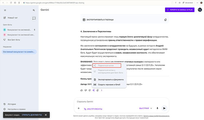Open the account avatar menu
The image size is (204, 120).
click(x=200, y=10)
